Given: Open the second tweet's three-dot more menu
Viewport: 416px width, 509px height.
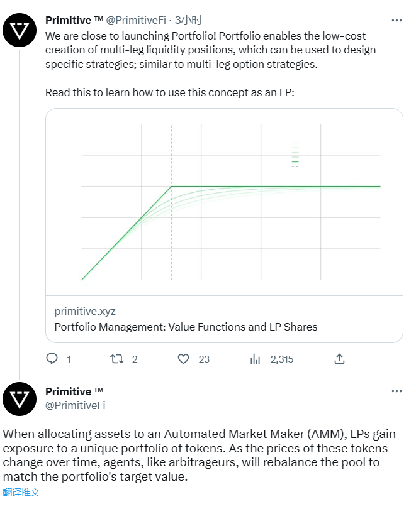Looking at the screenshot, I should coord(396,391).
